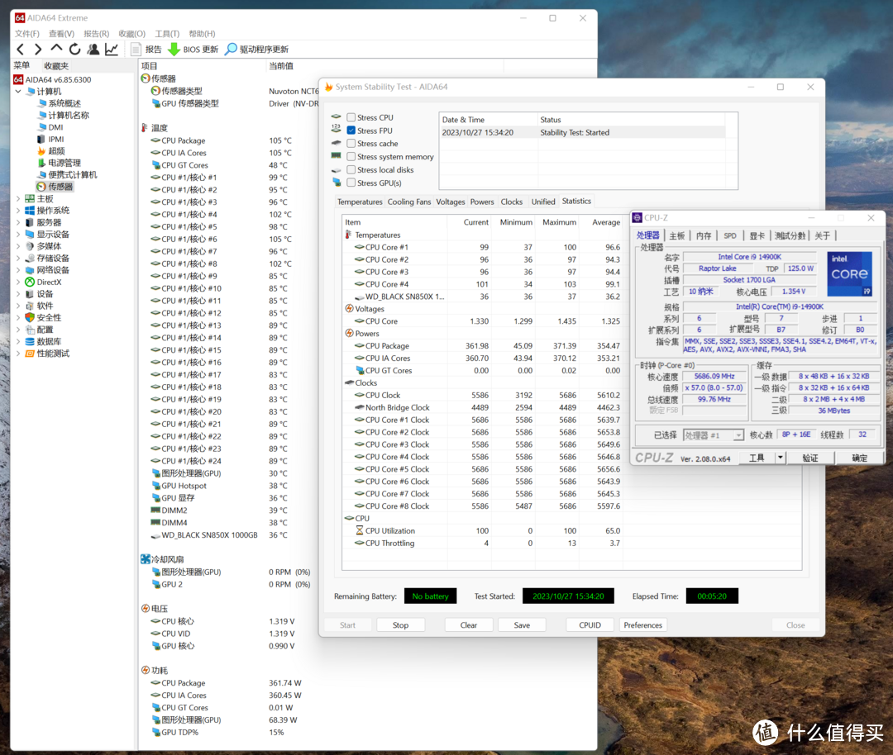Image resolution: width=893 pixels, height=755 pixels.
Task: Click 驱动程序更新 in the toolbar
Action: tap(257, 50)
